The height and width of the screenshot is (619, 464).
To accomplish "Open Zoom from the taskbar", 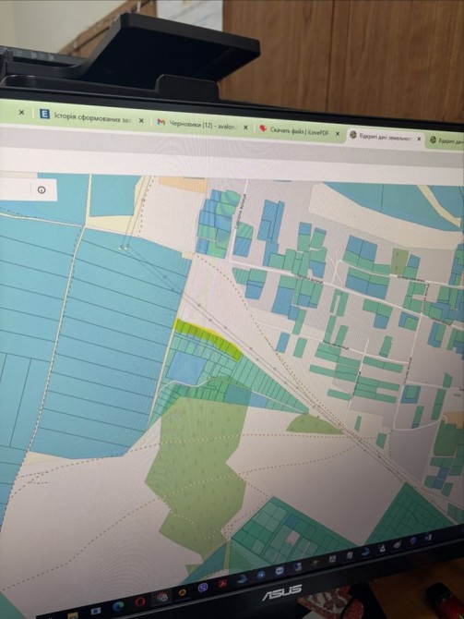I will pyautogui.click(x=280, y=570).
